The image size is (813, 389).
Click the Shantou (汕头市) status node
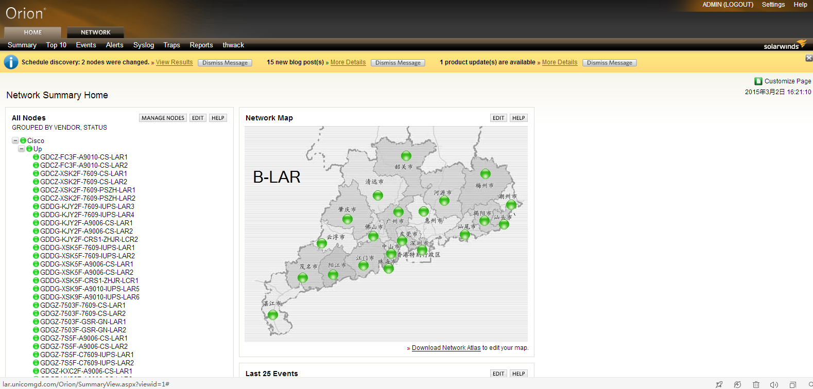504,224
